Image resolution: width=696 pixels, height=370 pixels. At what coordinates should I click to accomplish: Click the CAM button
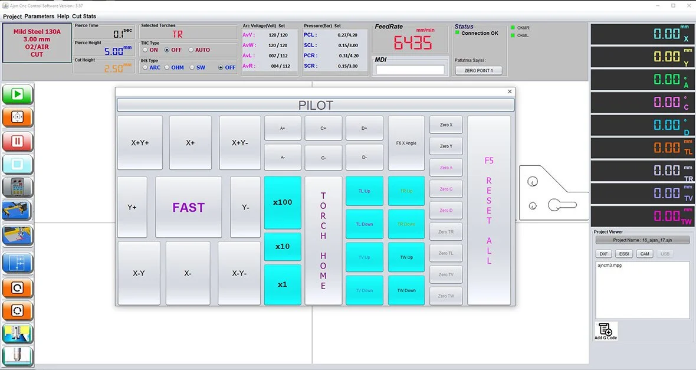coord(645,254)
